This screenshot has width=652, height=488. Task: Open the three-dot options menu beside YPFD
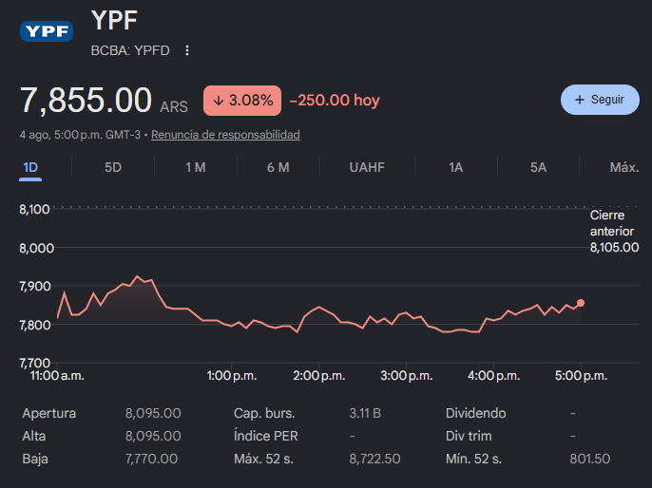point(187,50)
